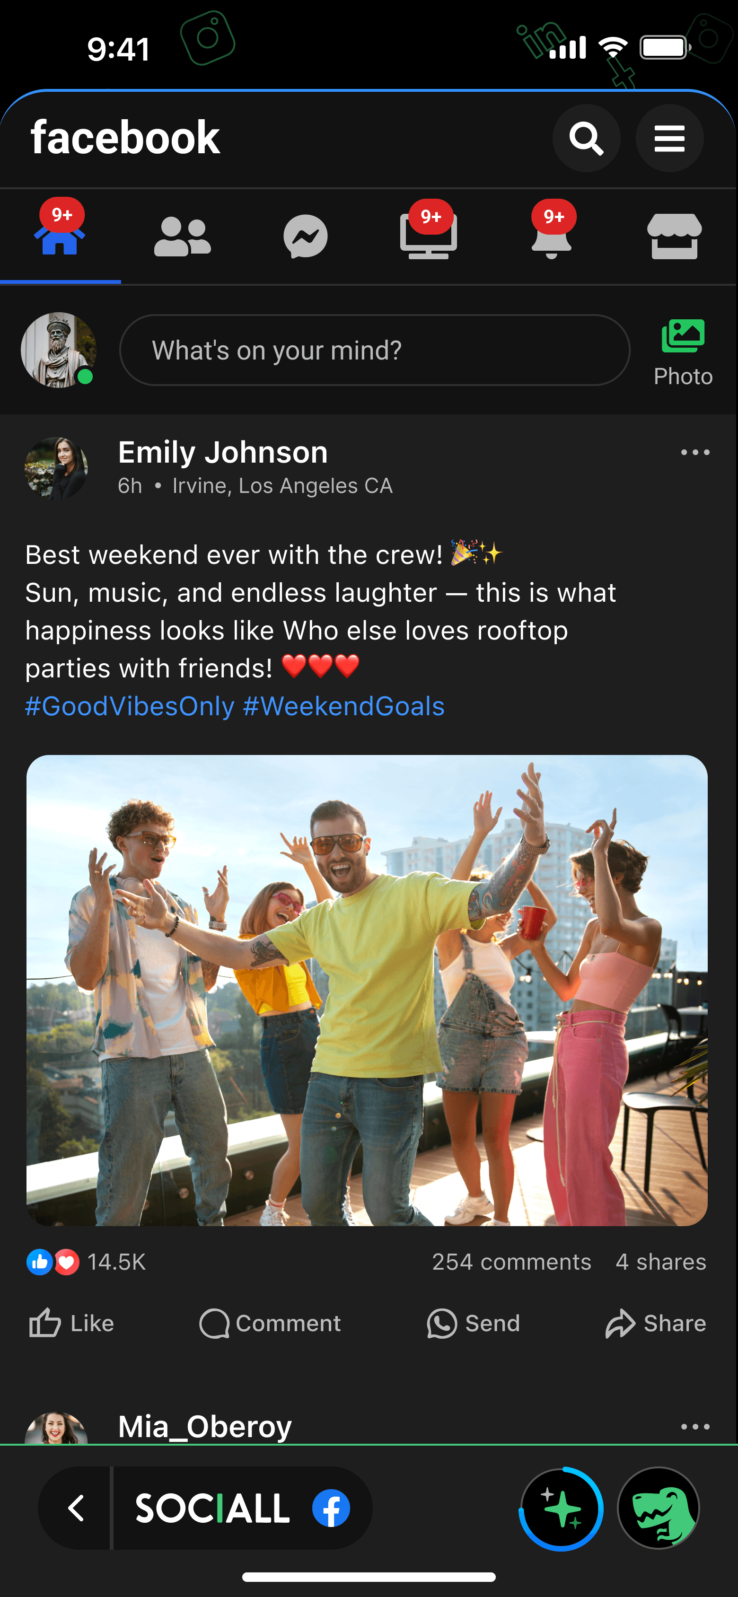Screen dimensions: 738x1597
Task: Open Emily Johnson's post options dots
Action: (694, 453)
